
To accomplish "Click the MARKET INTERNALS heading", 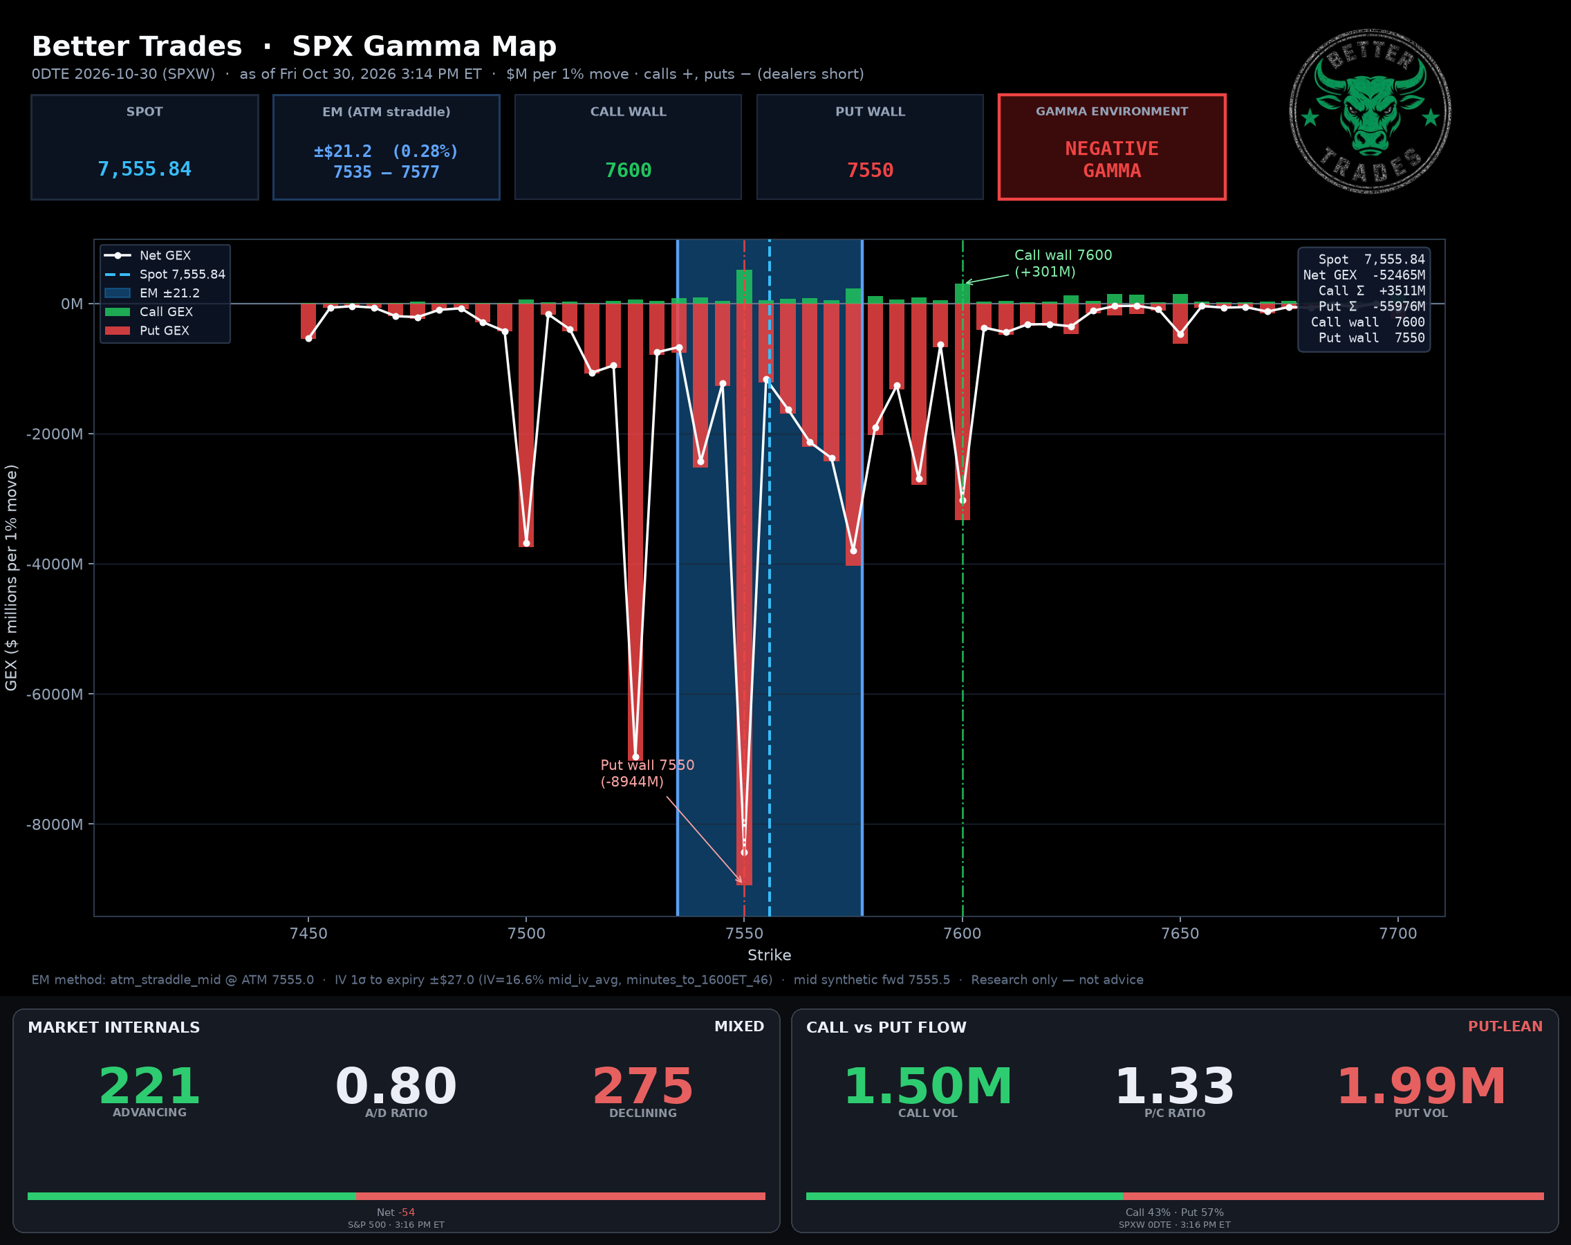I will click(113, 1027).
